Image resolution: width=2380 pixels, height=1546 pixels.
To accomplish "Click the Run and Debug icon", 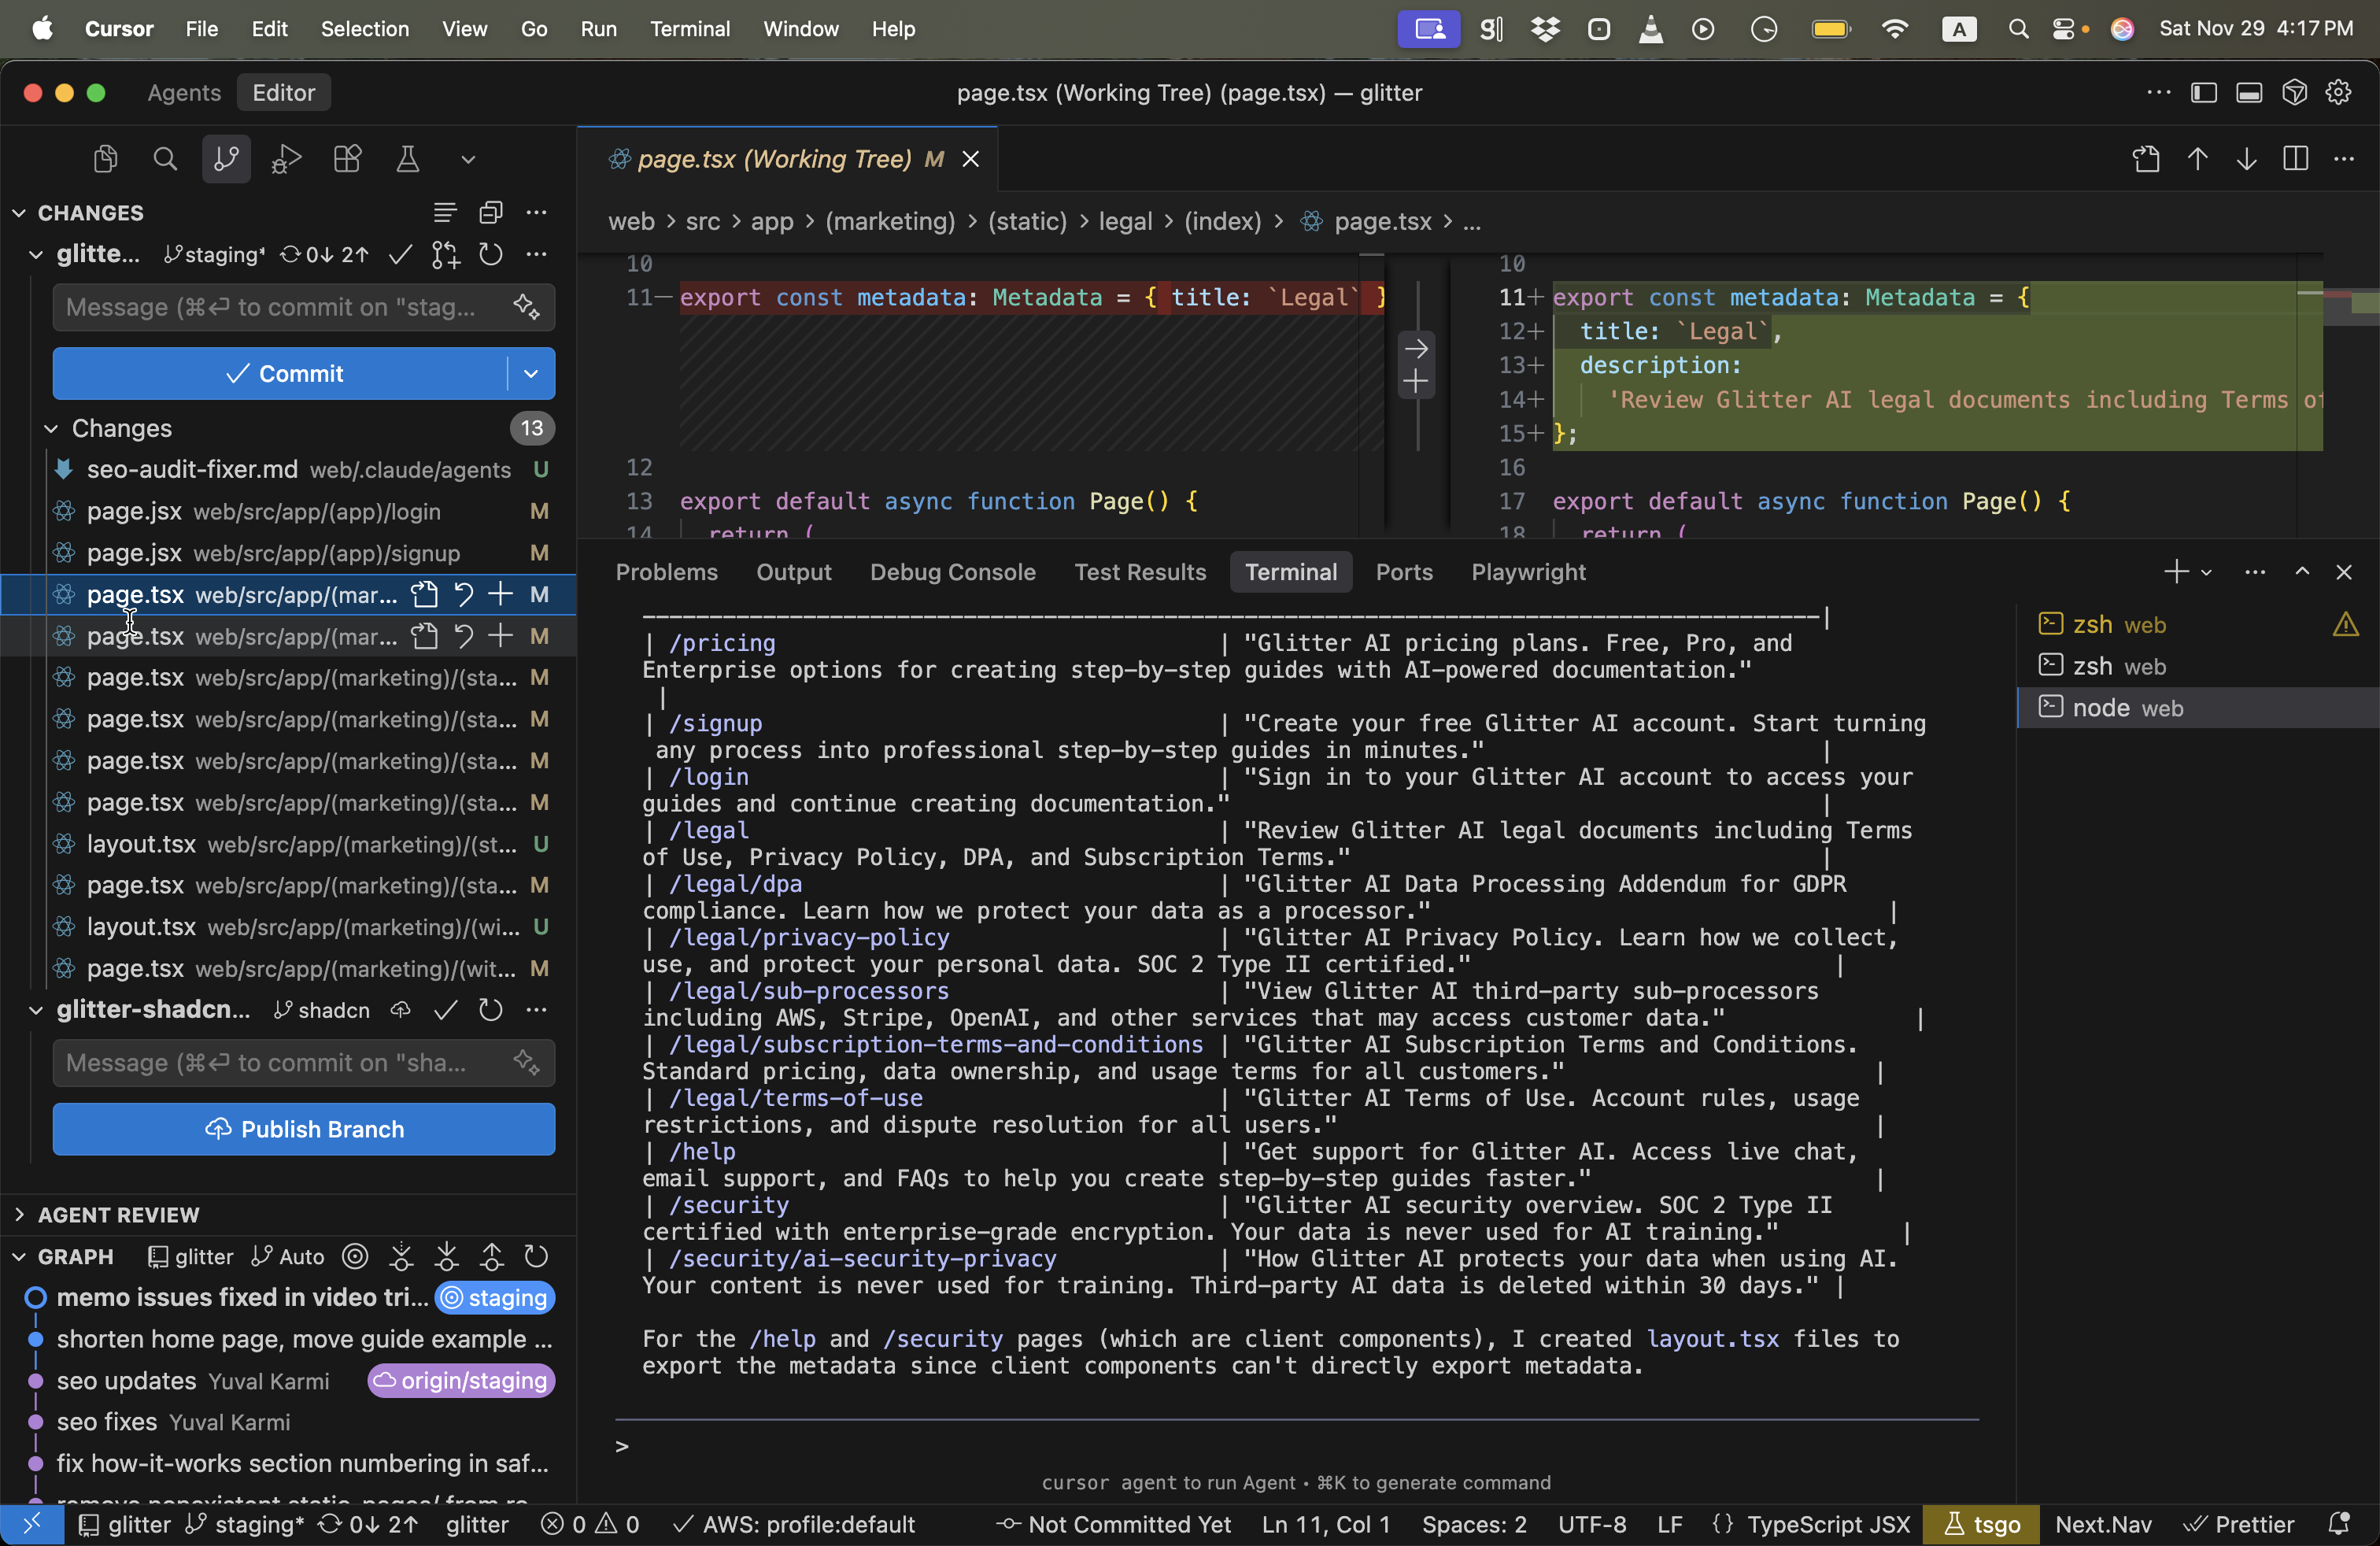I will click(286, 159).
